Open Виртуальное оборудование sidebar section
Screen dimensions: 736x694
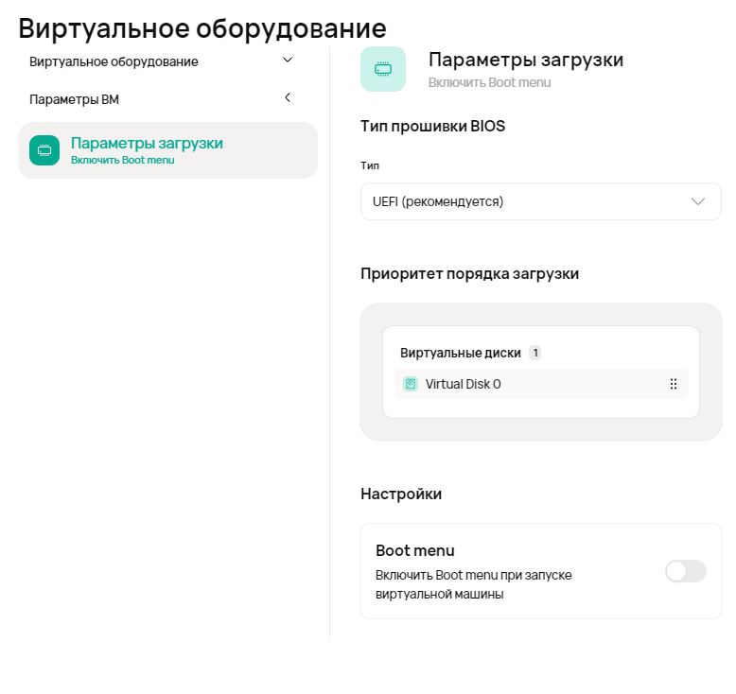click(x=114, y=61)
